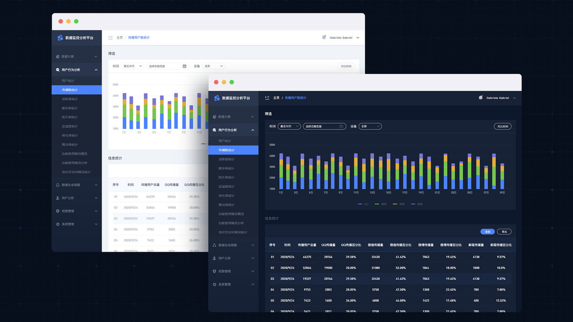Click the 数据生命周期 recycle icon in light window sidebar
This screenshot has width=573, height=322.
(x=58, y=185)
